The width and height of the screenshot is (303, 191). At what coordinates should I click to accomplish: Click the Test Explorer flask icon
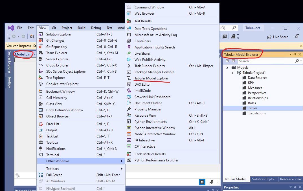(41, 77)
